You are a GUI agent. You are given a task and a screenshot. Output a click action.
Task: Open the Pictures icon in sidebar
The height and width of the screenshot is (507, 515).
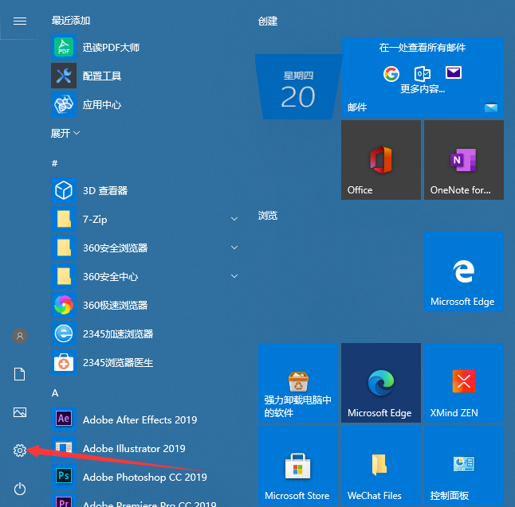tap(20, 412)
